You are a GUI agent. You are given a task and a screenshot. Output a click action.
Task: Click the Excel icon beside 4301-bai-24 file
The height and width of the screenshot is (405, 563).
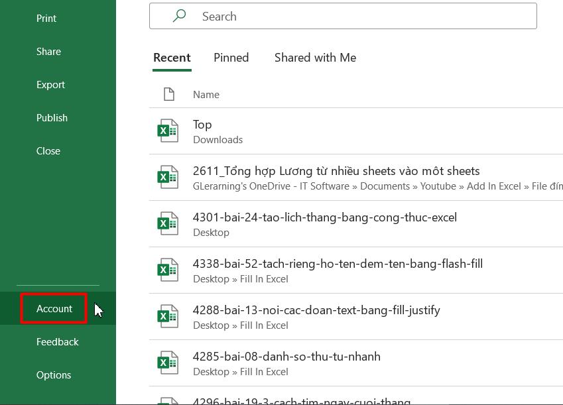point(168,223)
